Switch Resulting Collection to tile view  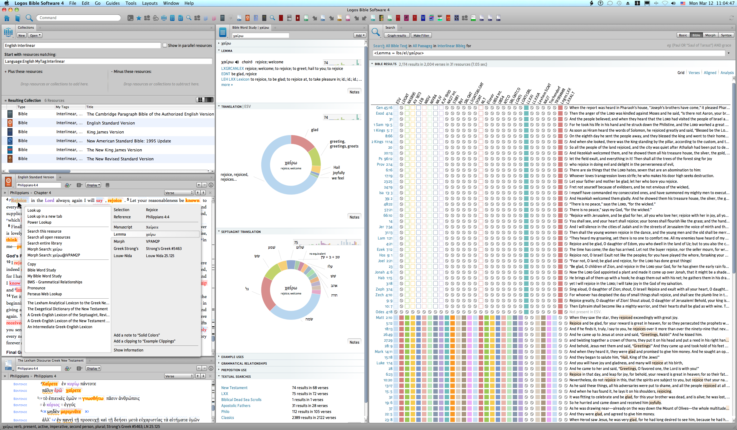click(x=200, y=100)
